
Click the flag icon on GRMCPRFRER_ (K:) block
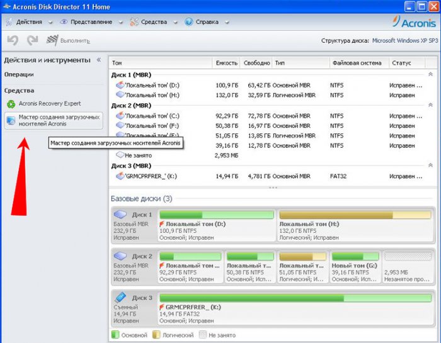(x=162, y=307)
